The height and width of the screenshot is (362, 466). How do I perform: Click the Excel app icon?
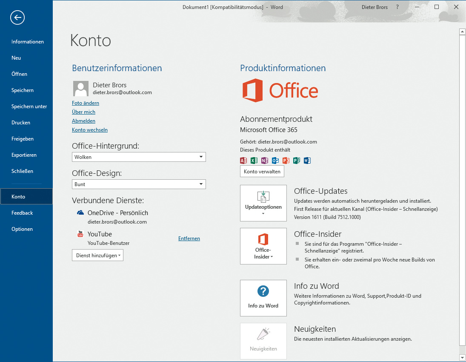pos(254,161)
